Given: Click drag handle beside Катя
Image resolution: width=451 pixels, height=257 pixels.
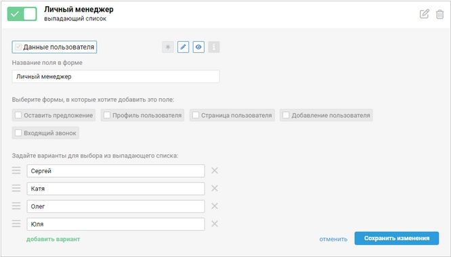Looking at the screenshot, I should (x=16, y=188).
